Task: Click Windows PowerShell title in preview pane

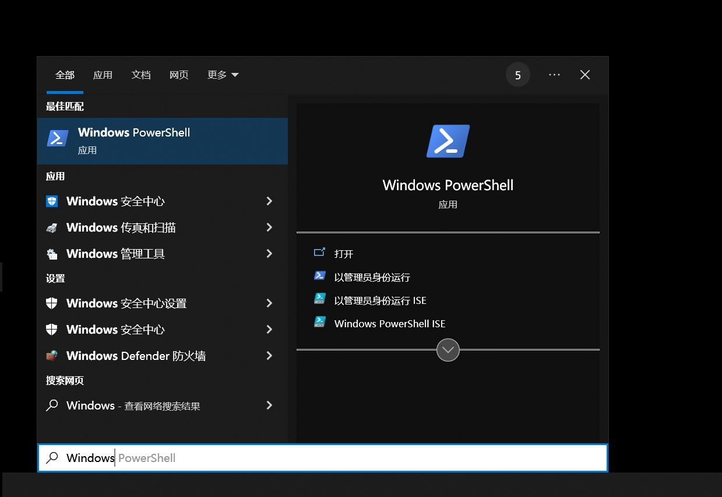Action: pyautogui.click(x=448, y=185)
